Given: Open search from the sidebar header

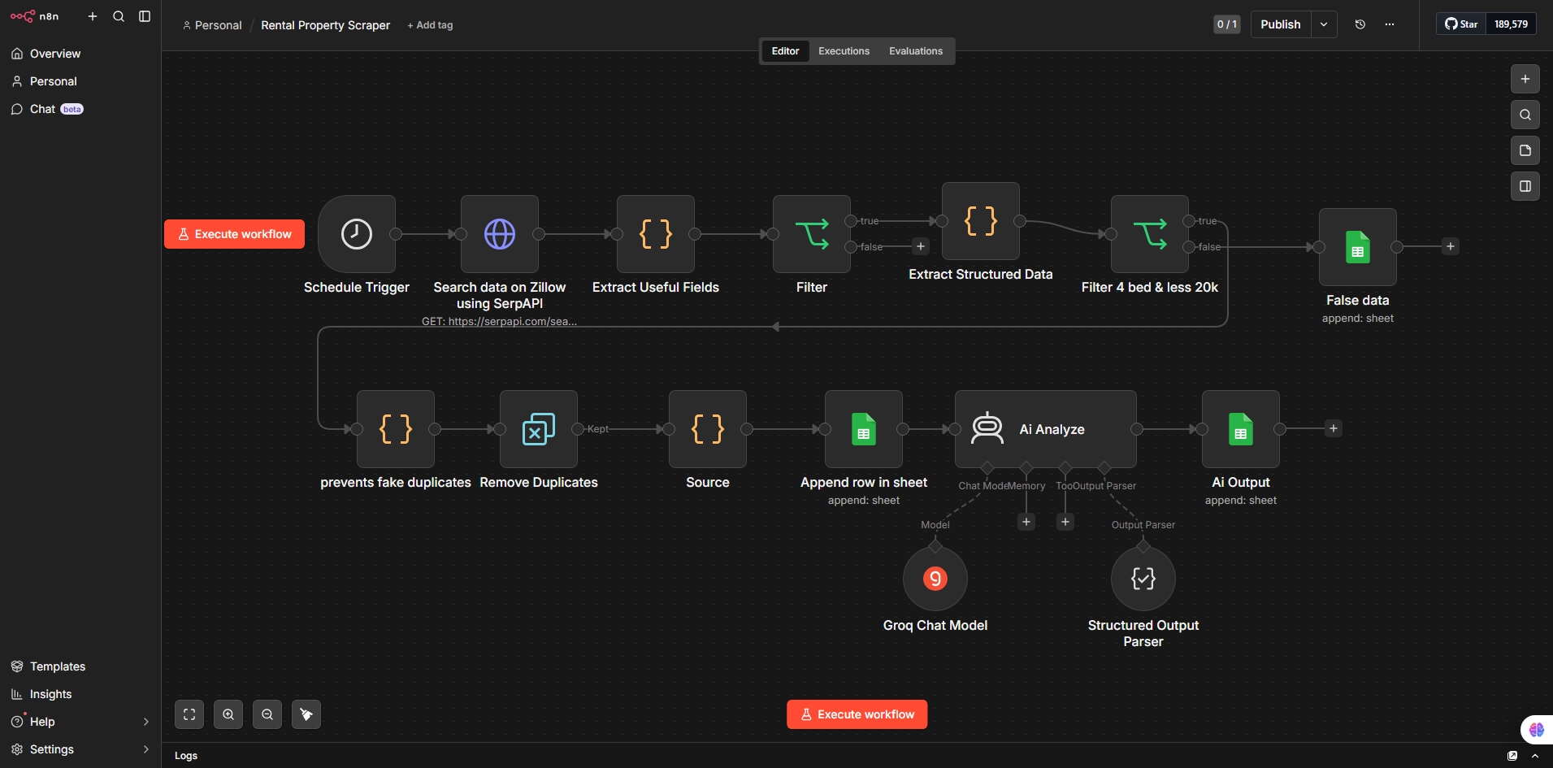Looking at the screenshot, I should tap(119, 16).
